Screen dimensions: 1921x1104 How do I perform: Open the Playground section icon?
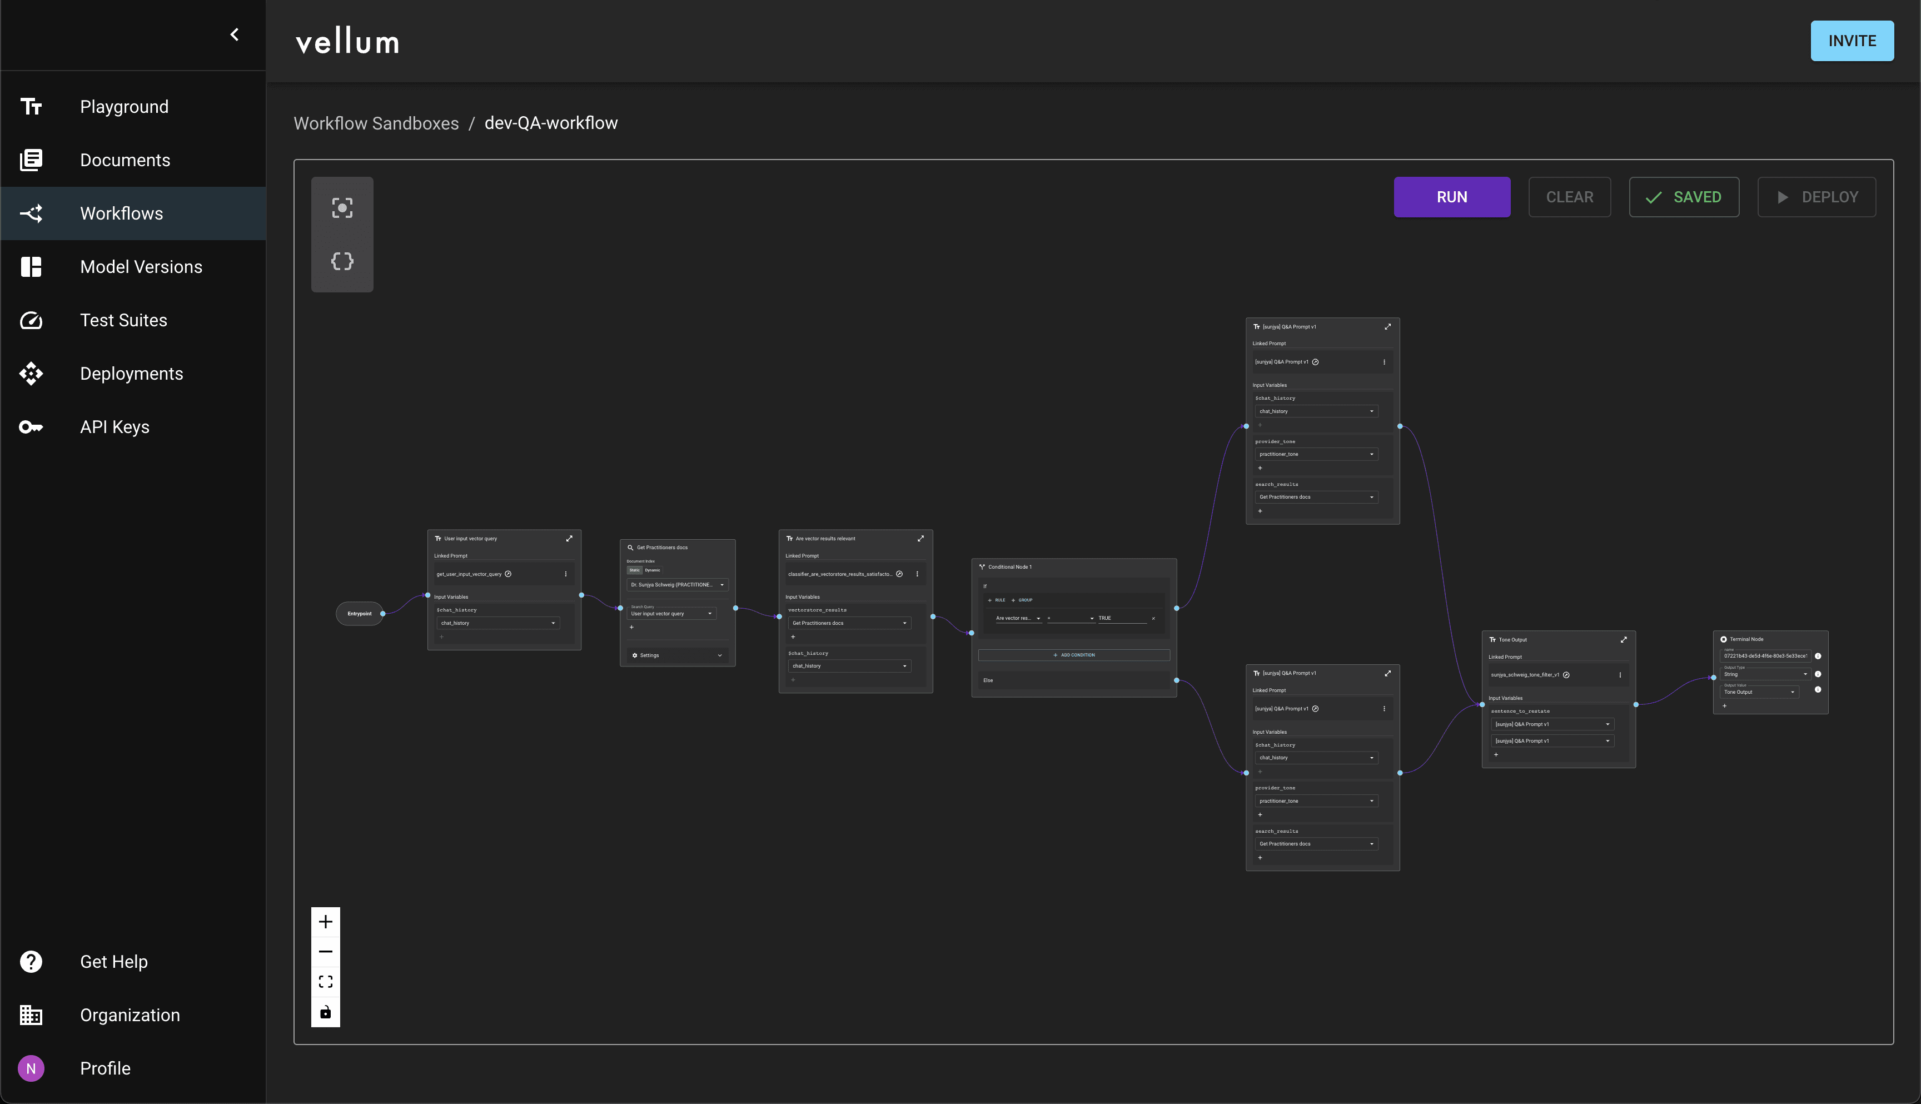(x=31, y=107)
